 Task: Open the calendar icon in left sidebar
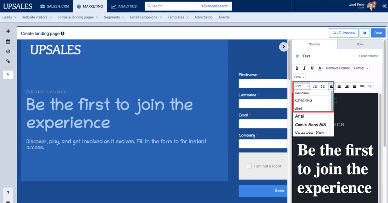point(8,41)
